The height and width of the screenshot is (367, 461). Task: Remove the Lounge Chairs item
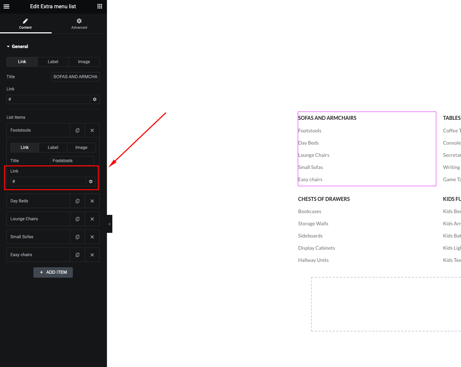tap(92, 219)
